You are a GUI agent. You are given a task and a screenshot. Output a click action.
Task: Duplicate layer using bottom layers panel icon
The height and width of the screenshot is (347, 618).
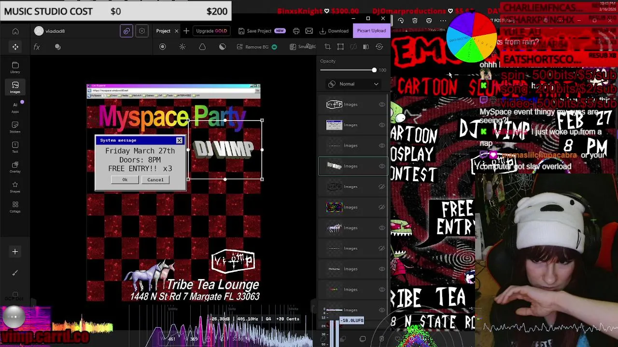[x=363, y=339]
